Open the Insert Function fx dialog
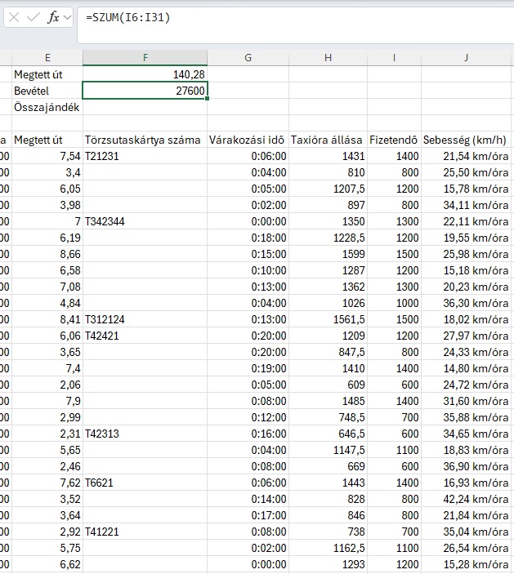Image resolution: width=514 pixels, height=574 pixels. [53, 17]
